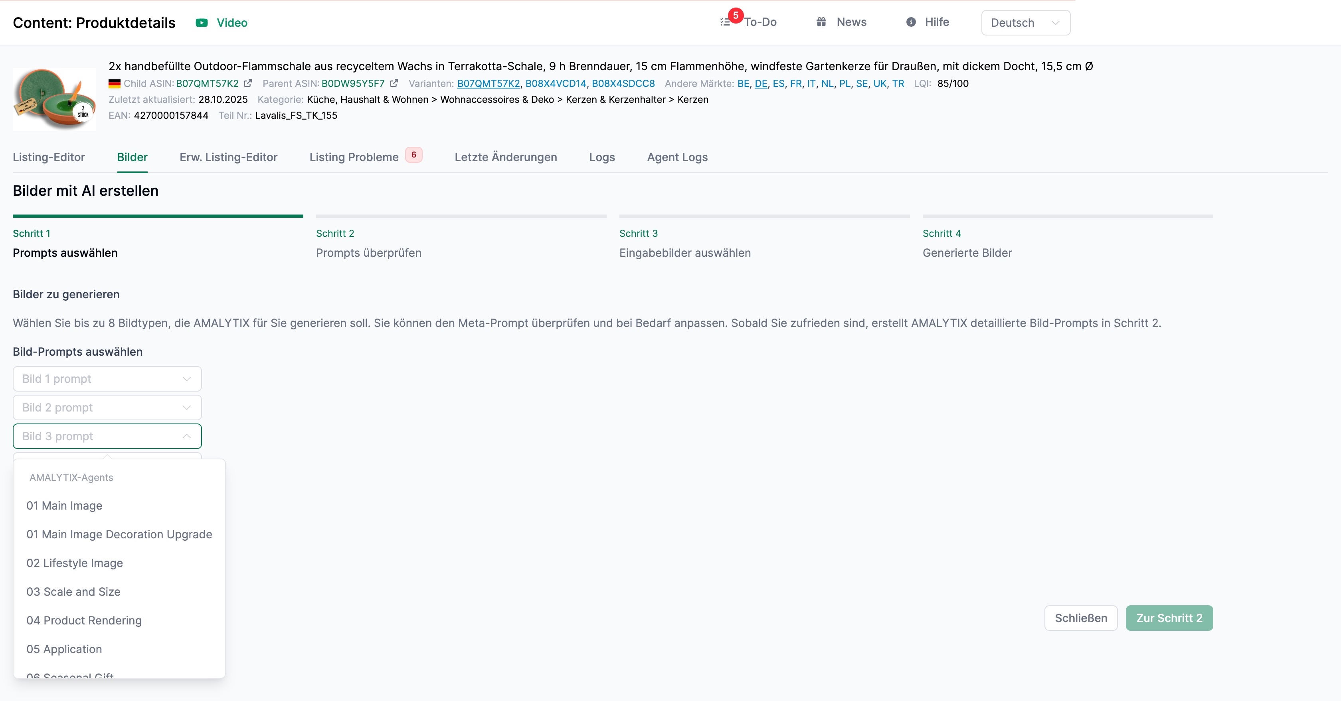Screen dimensions: 1341x701
Task: Click the Zur Schritt 2 button
Action: [1169, 618]
